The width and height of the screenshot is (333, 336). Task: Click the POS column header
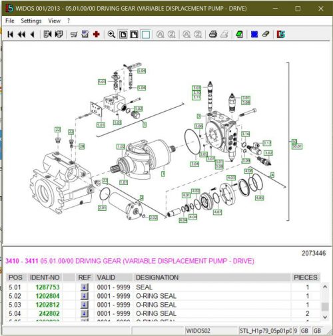click(x=16, y=277)
